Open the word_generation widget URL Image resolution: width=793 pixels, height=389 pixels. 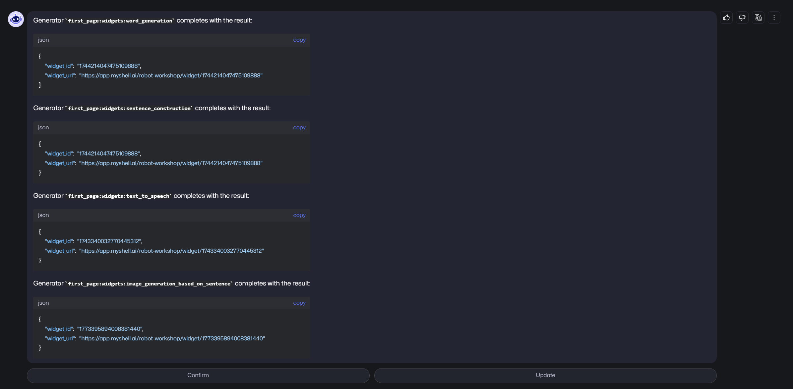[171, 75]
